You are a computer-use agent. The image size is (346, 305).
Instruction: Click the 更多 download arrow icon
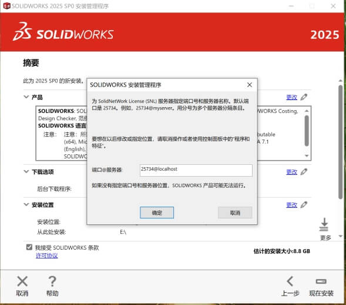324,224
